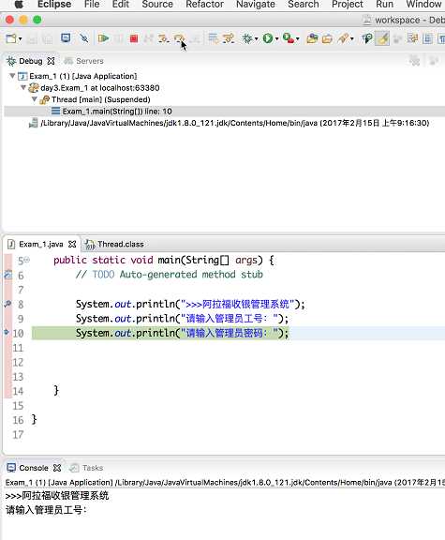Select the Exam_1.java editor tab
The width and height of the screenshot is (445, 540).
point(40,244)
